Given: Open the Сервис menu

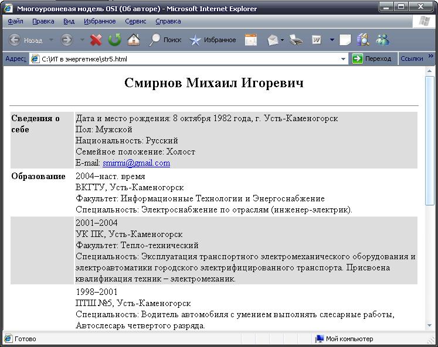Looking at the screenshot, I should click(135, 21).
